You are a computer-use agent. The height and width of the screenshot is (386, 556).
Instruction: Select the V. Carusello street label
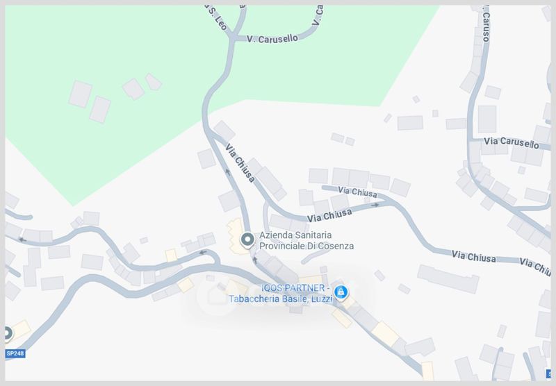tap(272, 39)
